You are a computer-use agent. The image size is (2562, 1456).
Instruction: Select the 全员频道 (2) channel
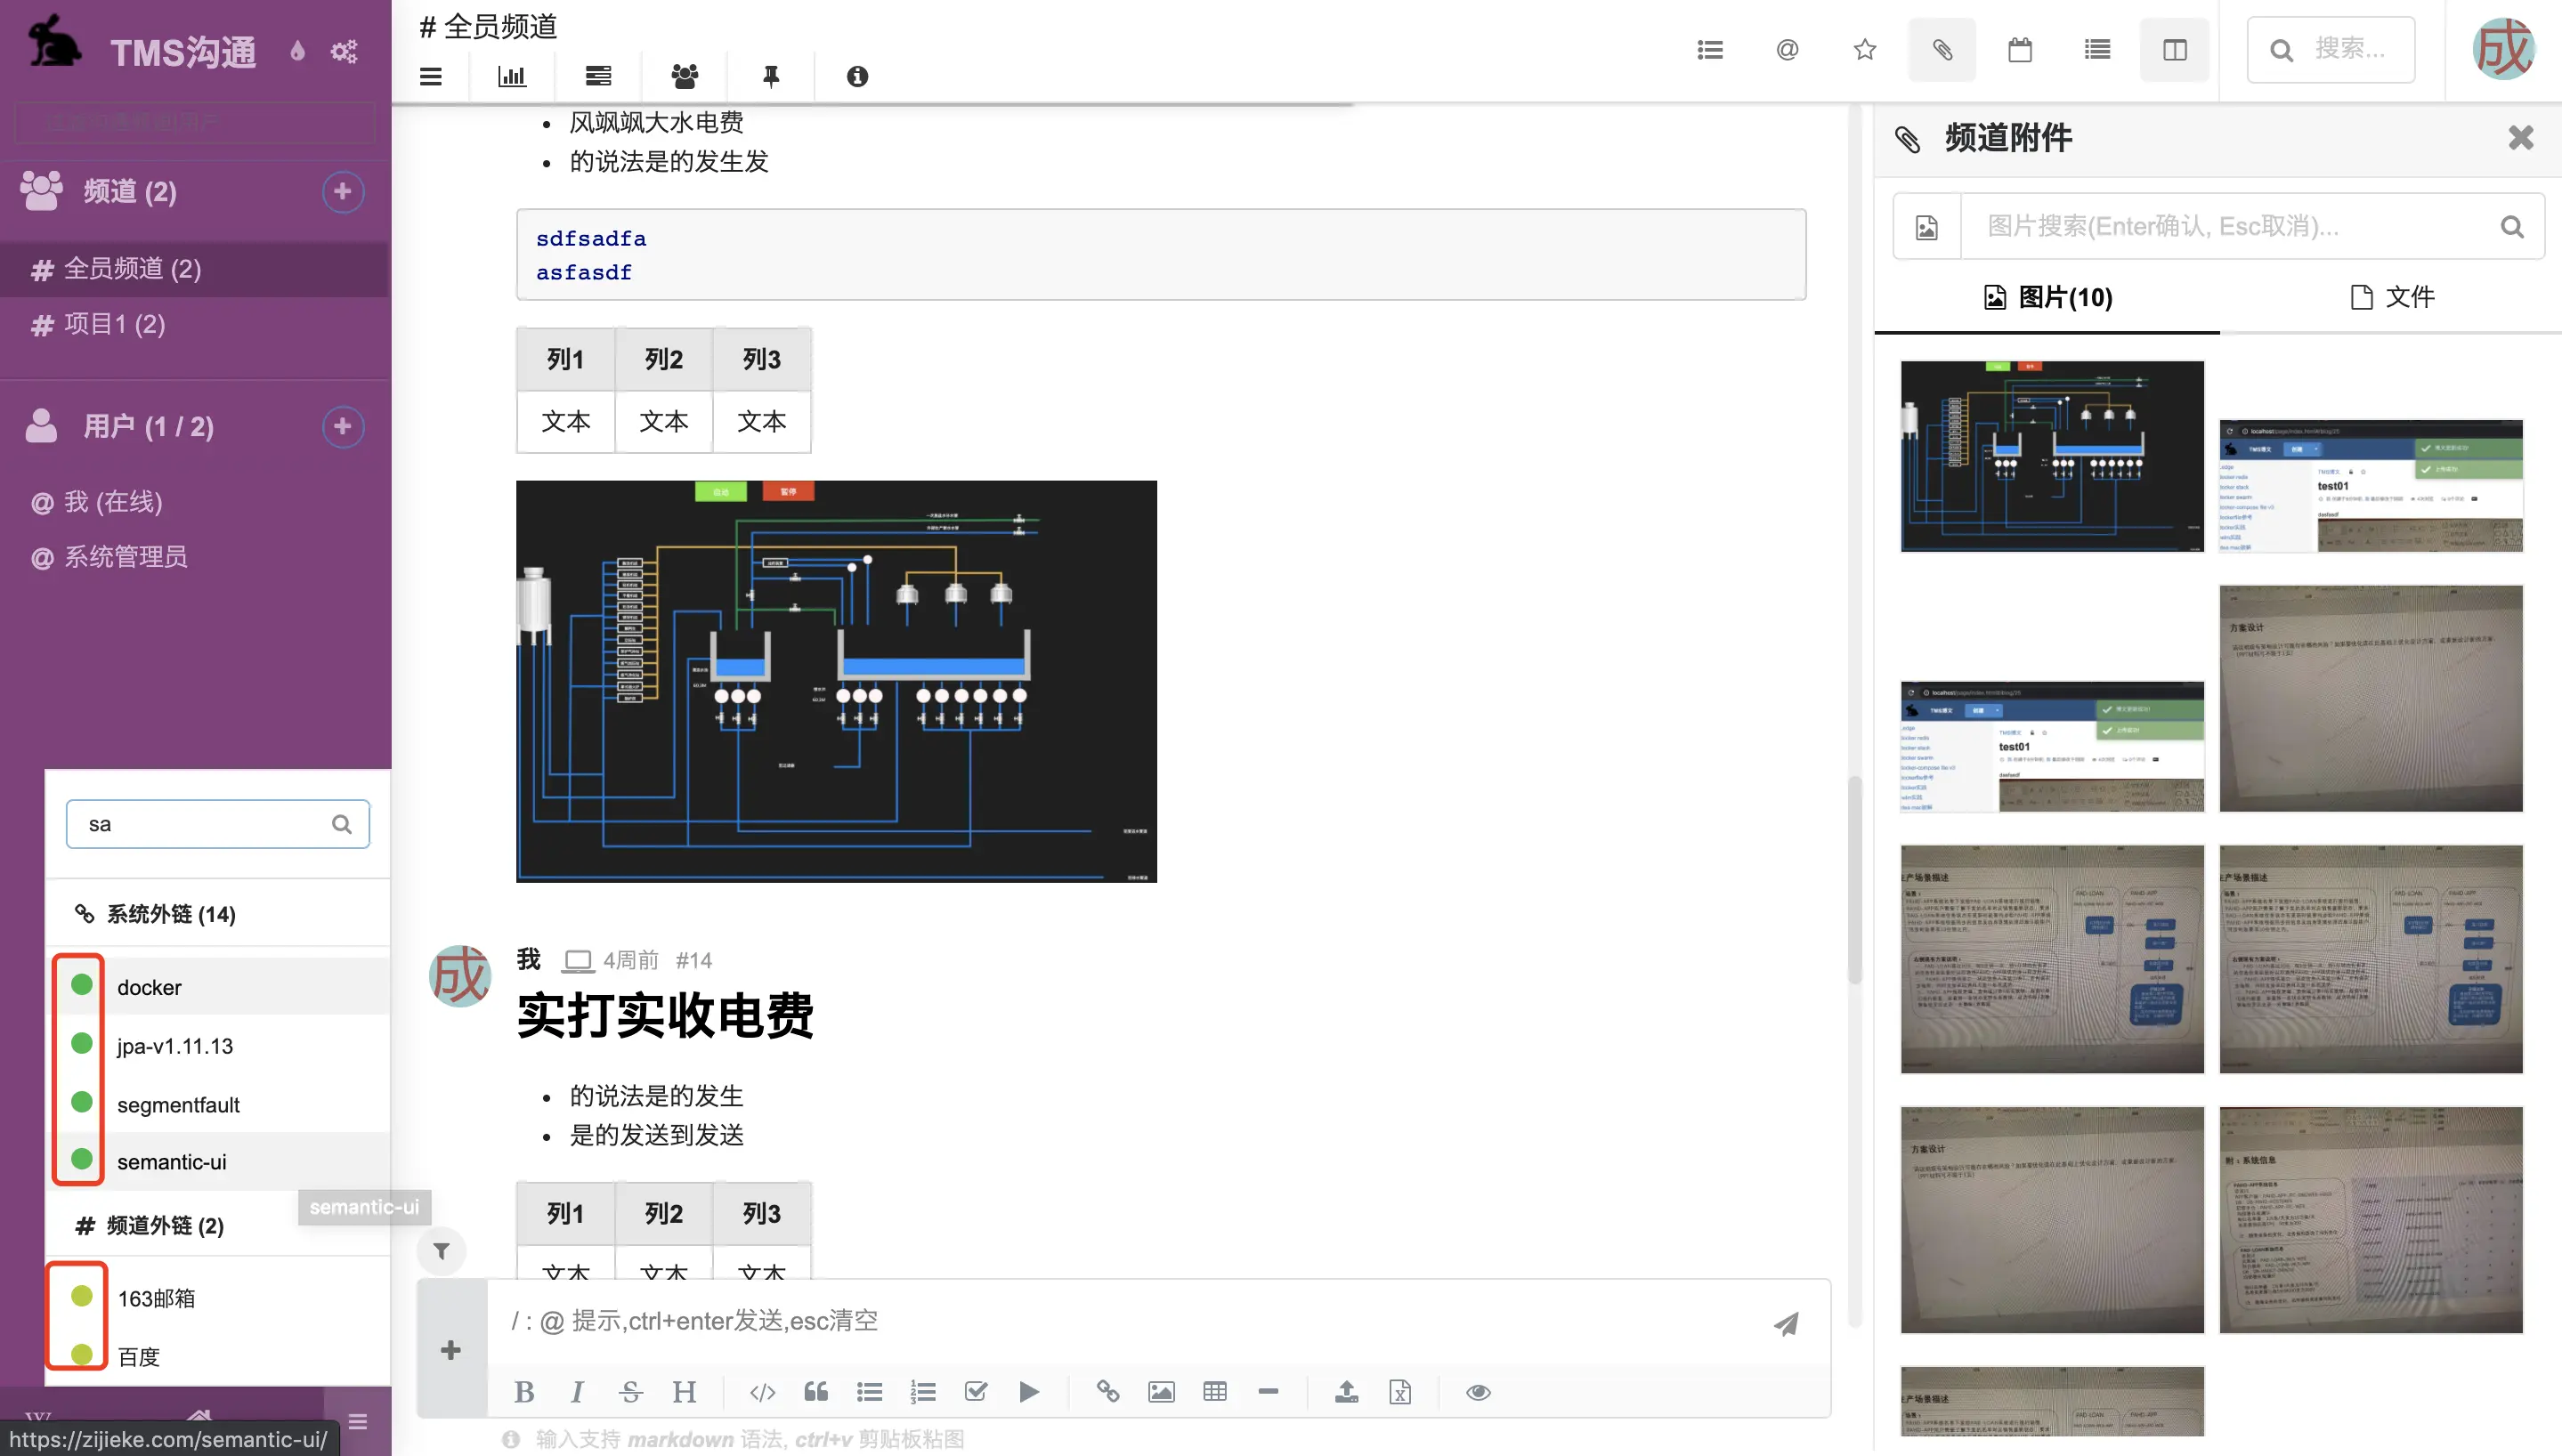[x=195, y=269]
